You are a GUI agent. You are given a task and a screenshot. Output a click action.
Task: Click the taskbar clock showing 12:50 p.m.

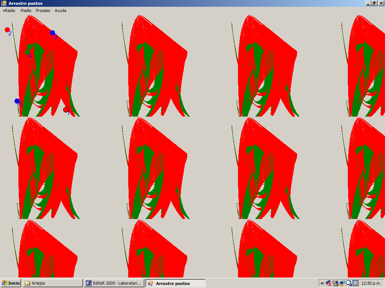coord(371,283)
